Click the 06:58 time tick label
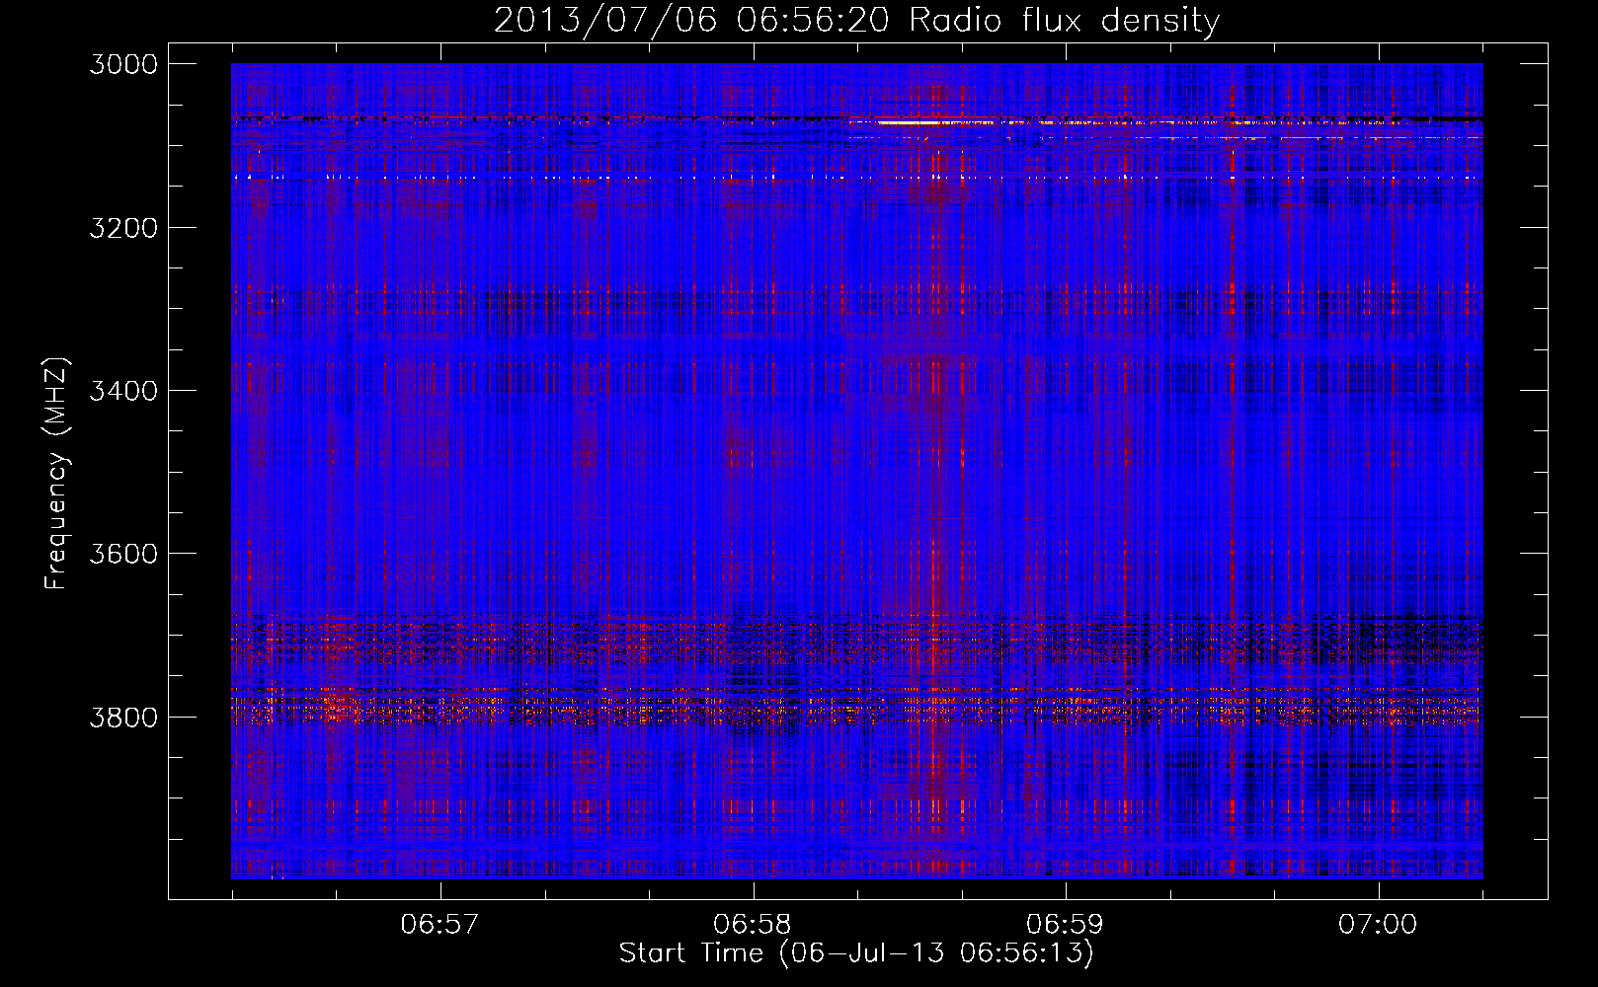 [753, 925]
